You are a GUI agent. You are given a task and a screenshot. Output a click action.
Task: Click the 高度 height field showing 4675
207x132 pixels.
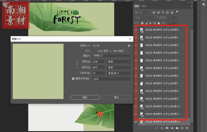pyautogui.click(x=99, y=67)
